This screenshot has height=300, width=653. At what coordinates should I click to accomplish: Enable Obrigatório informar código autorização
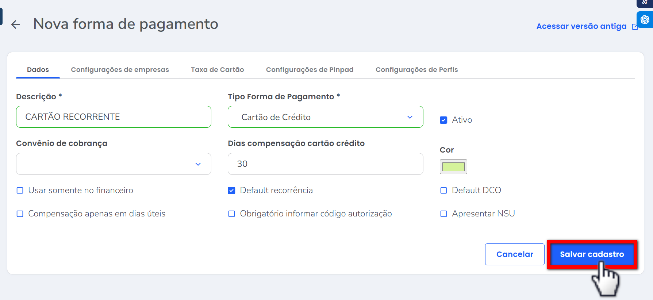[231, 214]
